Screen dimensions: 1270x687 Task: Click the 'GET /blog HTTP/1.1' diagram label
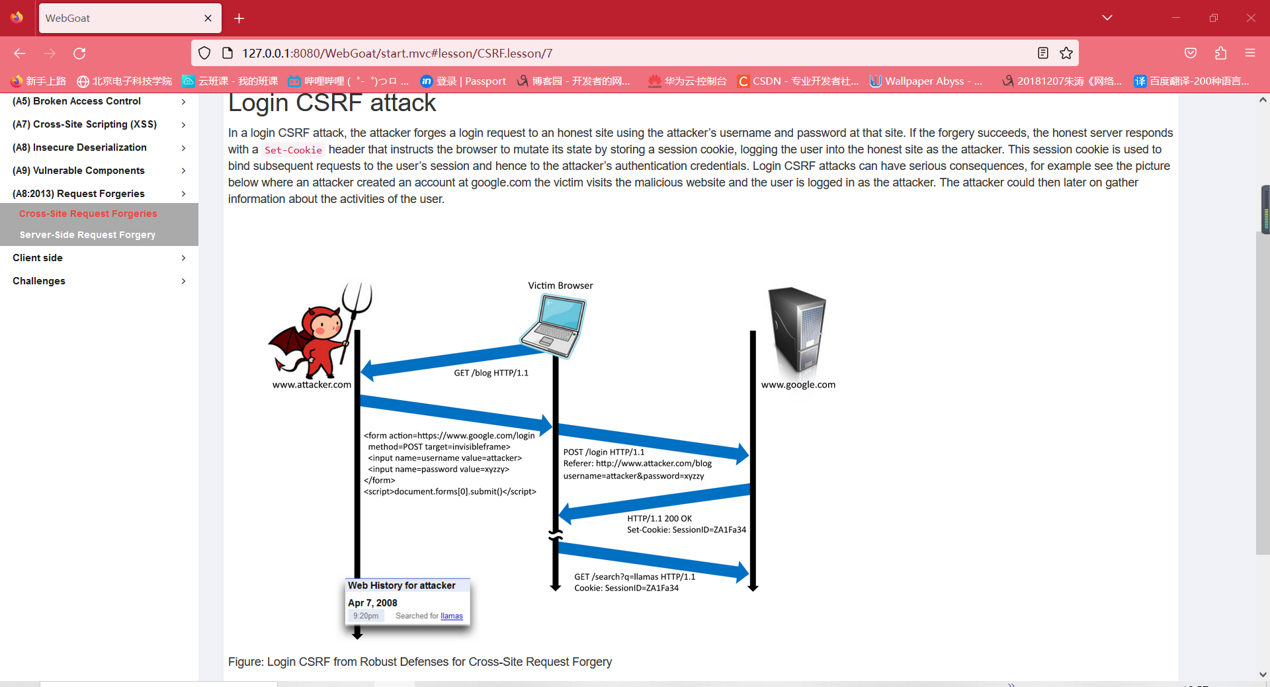[491, 373]
